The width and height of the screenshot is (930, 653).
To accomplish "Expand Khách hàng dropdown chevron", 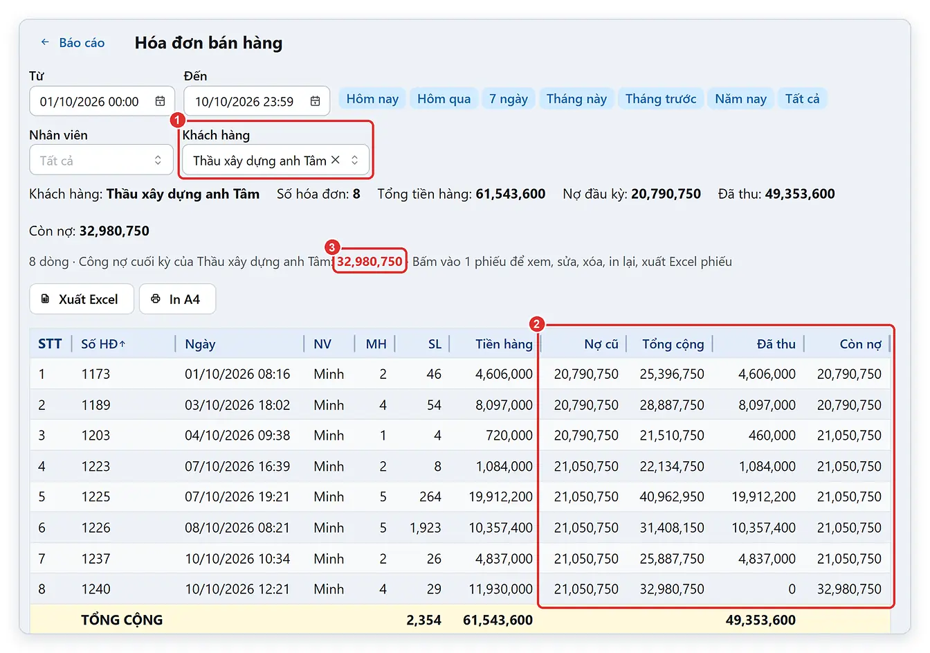I will click(x=355, y=160).
